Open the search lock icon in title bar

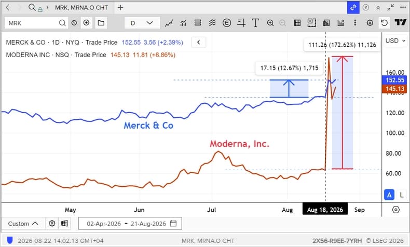click(x=35, y=8)
